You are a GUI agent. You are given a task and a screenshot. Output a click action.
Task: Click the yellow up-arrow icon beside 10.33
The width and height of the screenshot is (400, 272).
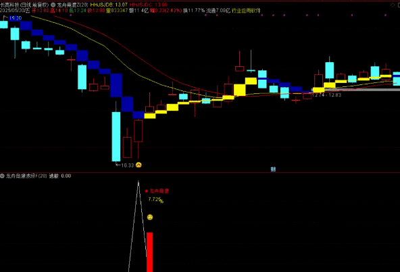point(139,165)
